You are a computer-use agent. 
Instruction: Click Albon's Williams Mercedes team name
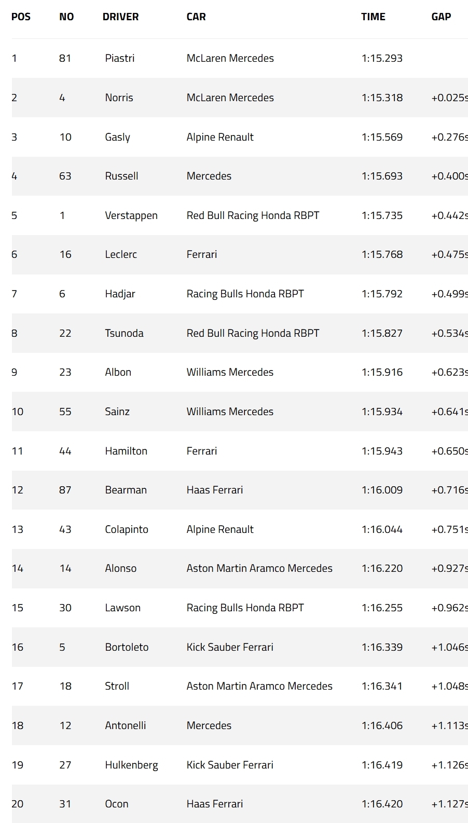click(x=230, y=372)
